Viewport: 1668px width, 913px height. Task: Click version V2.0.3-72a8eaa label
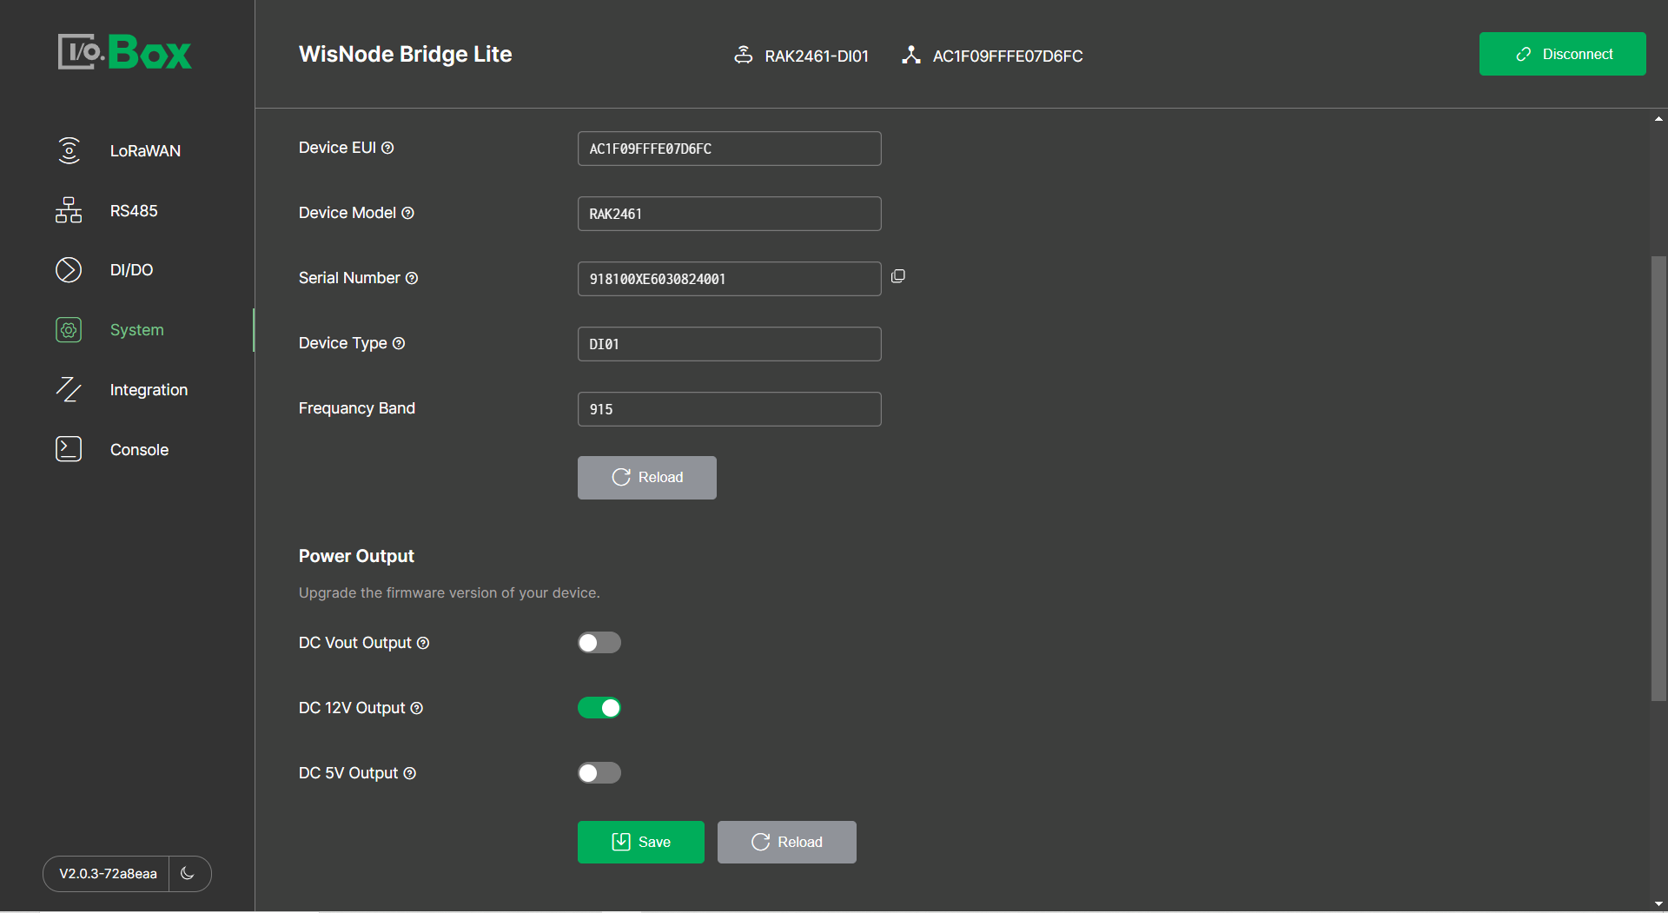point(108,873)
